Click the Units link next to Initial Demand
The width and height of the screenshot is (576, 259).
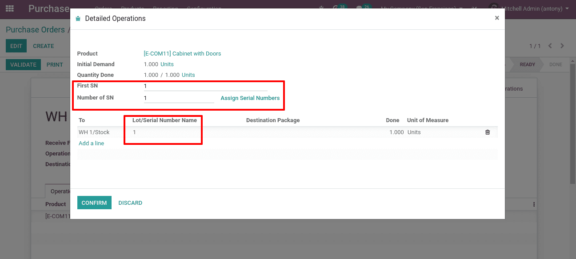pyautogui.click(x=167, y=64)
